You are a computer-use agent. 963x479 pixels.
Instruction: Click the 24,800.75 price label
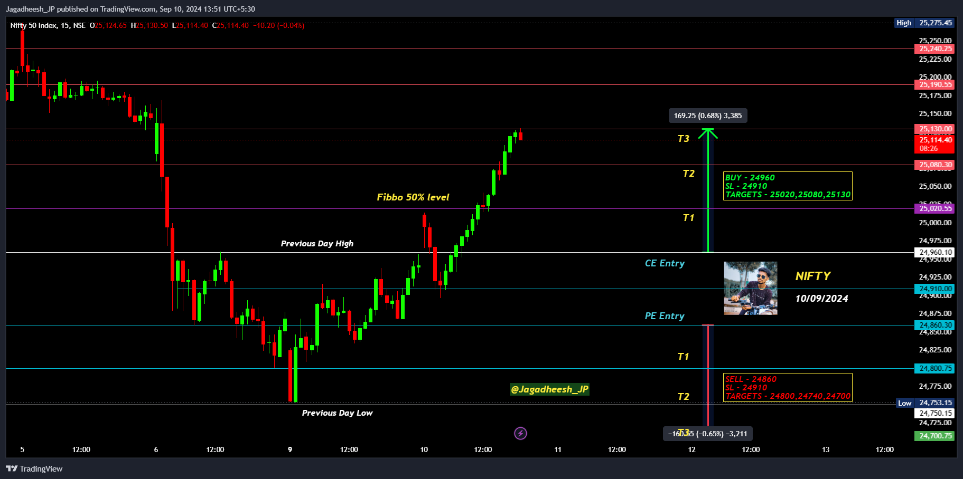coord(934,368)
